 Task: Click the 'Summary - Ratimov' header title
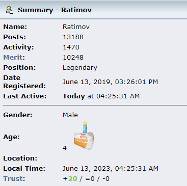coord(55,10)
